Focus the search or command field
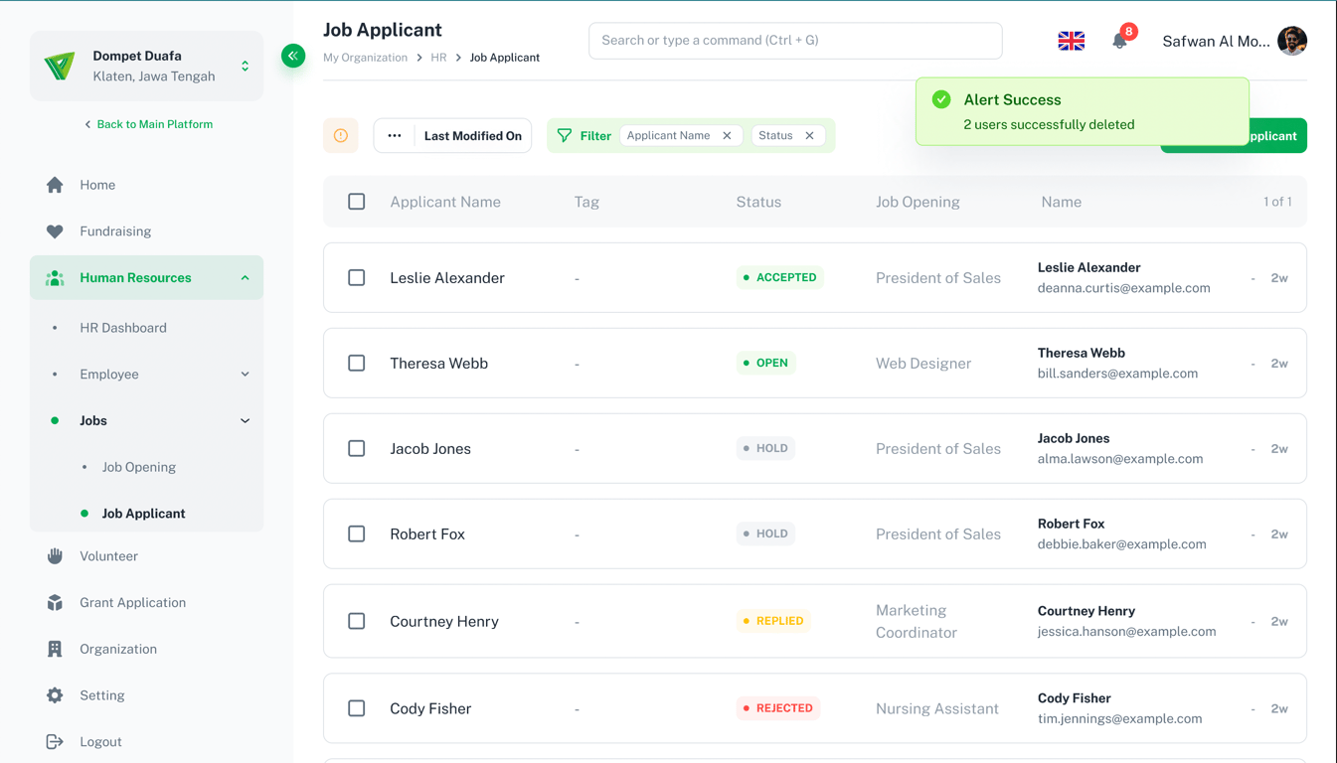The image size is (1337, 763). 795,41
